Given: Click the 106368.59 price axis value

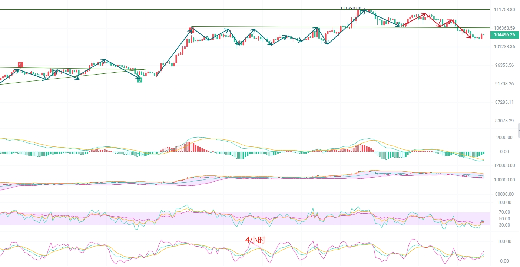Looking at the screenshot, I should coord(504,28).
